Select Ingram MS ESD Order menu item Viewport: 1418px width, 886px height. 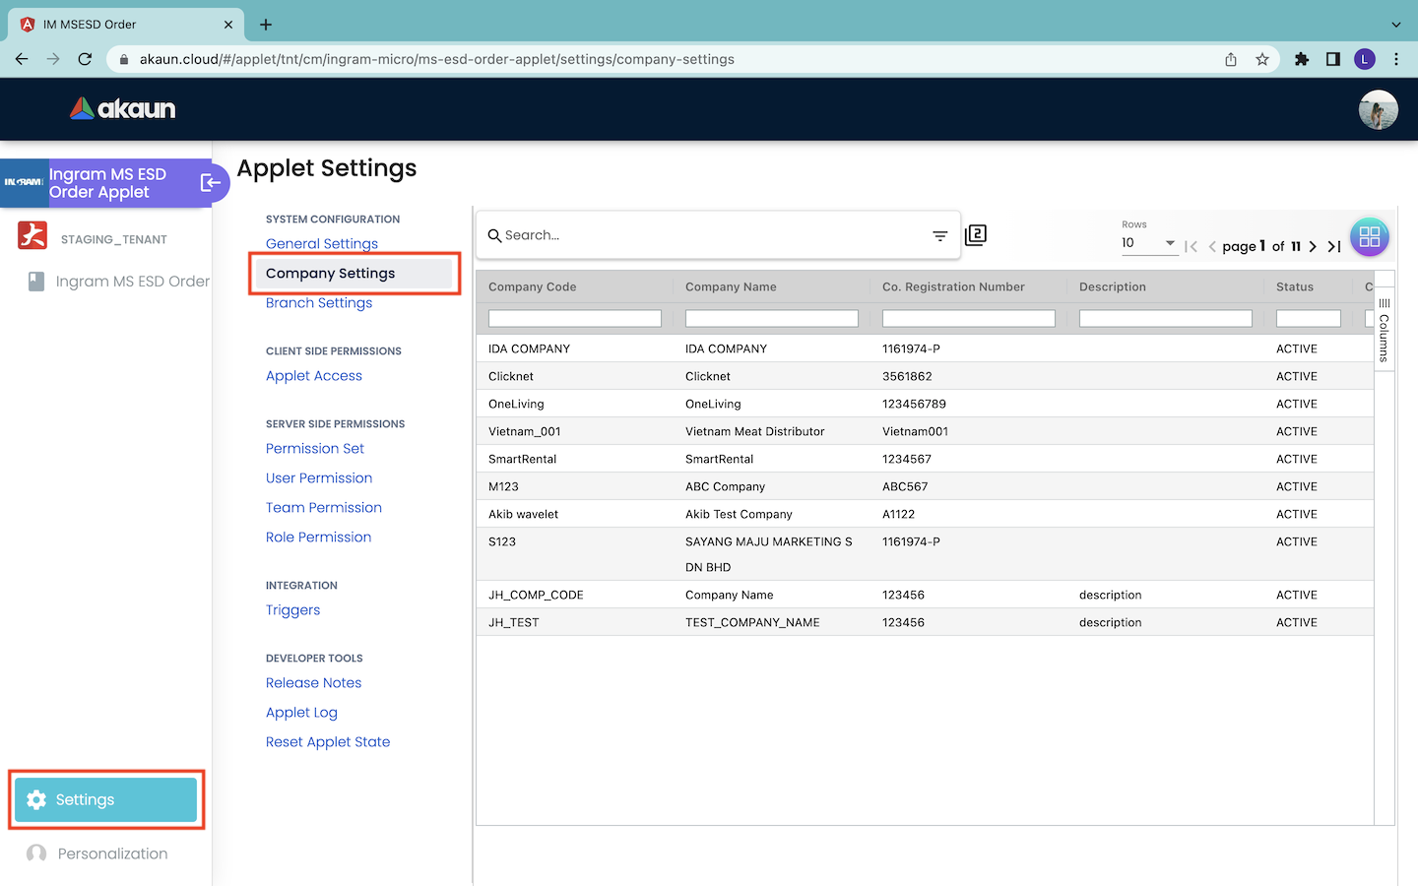pos(132,282)
